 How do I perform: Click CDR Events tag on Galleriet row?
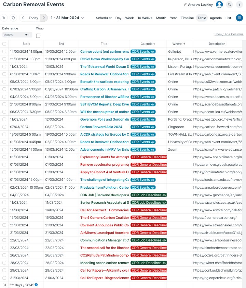[143, 52]
